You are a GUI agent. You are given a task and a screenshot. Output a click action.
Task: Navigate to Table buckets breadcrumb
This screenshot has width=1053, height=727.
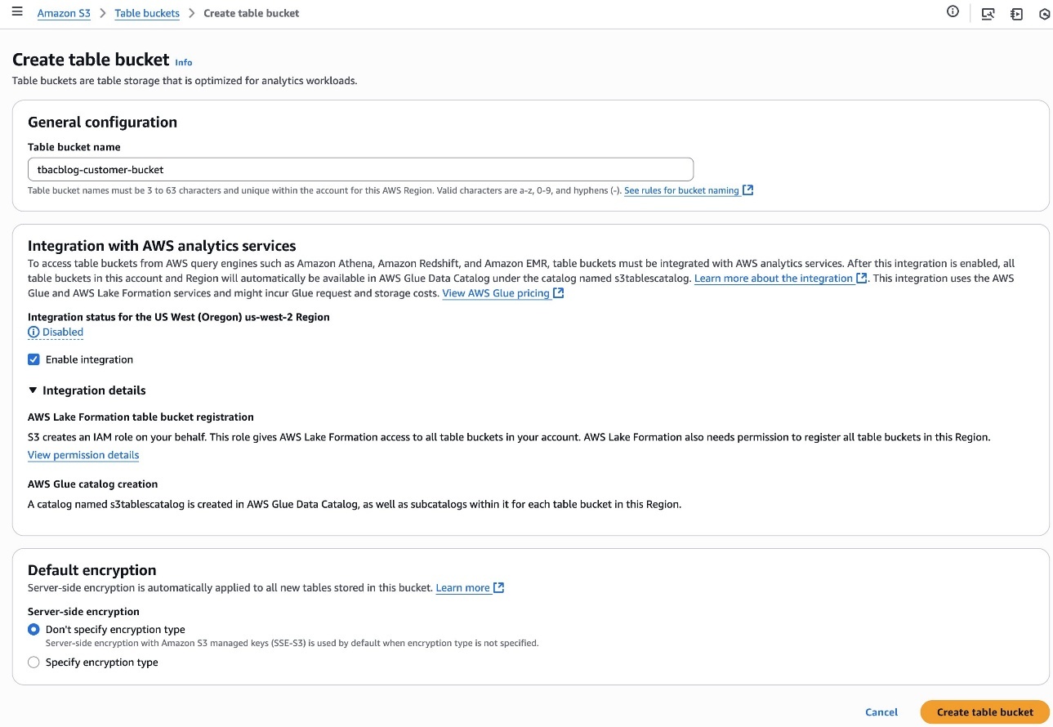tap(147, 13)
